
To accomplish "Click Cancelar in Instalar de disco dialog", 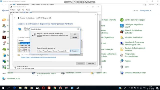I will pyautogui.click(x=74, y=37).
